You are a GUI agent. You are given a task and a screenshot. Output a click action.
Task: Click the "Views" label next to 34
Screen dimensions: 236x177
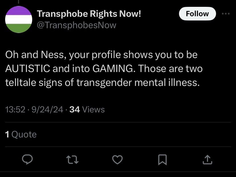pos(93,110)
